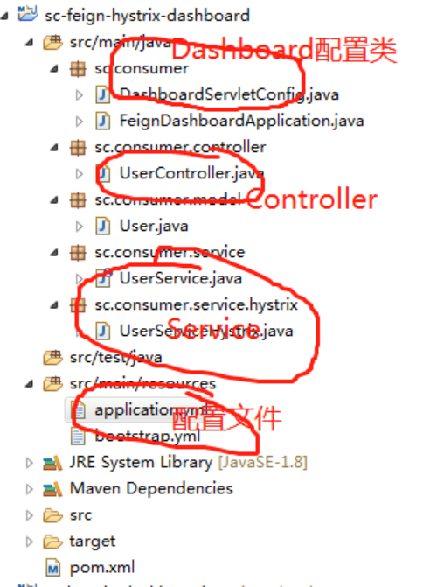Click the FeignDashboardApplication.java file icon
This screenshot has height=587, width=430.
point(103,121)
